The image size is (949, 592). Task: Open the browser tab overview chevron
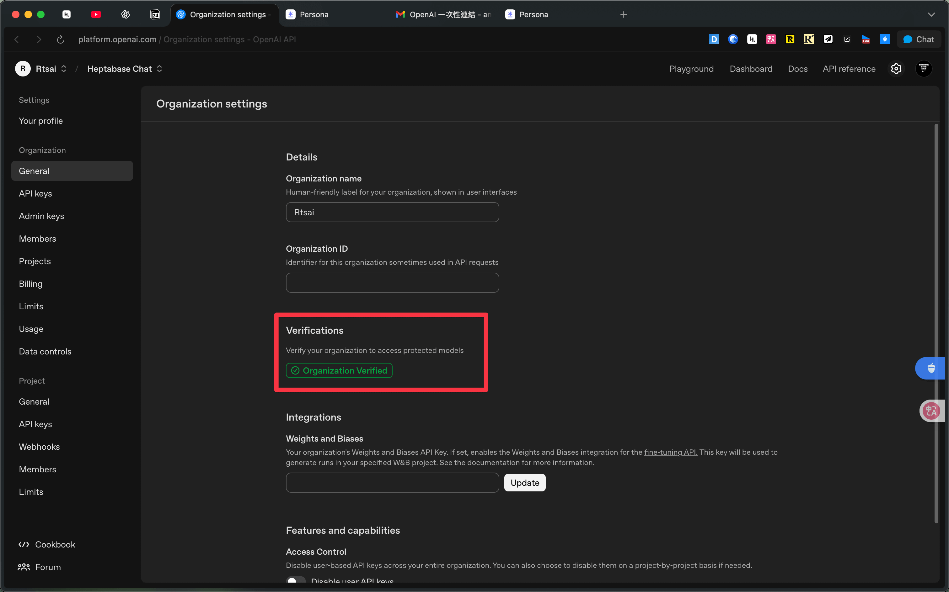coord(932,14)
